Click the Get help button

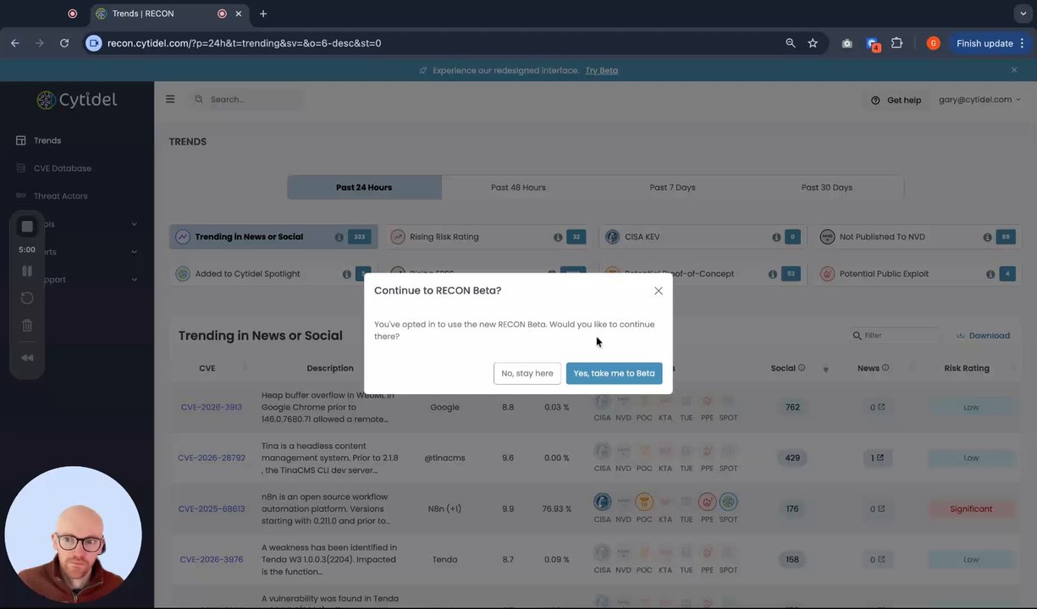(x=896, y=100)
